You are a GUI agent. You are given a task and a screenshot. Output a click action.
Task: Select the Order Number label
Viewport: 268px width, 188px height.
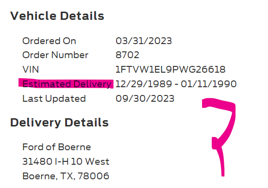point(55,55)
